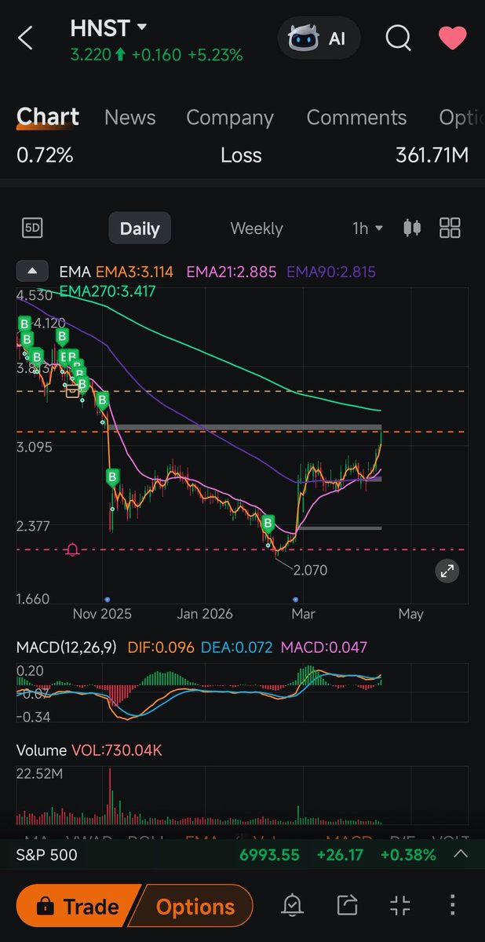Tap the +5.23% price change
485x942 pixels.
[x=215, y=55]
